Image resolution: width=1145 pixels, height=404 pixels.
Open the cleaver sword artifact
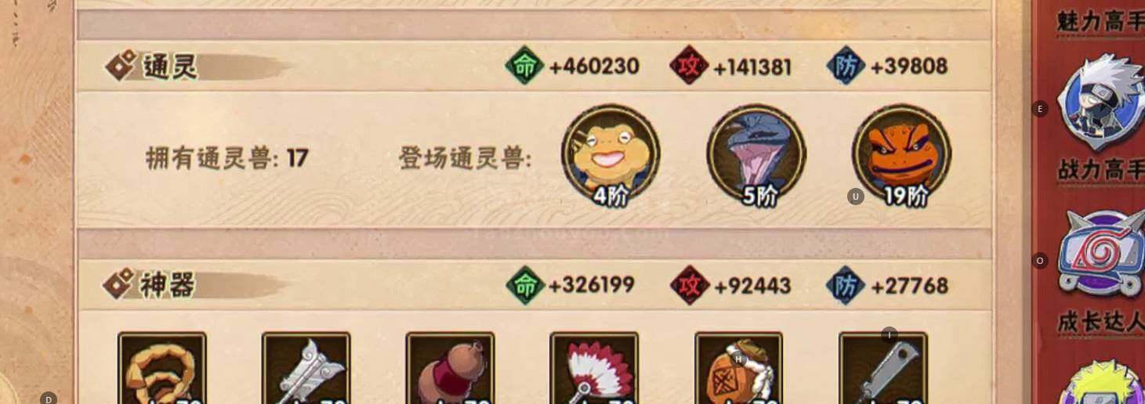tap(883, 368)
